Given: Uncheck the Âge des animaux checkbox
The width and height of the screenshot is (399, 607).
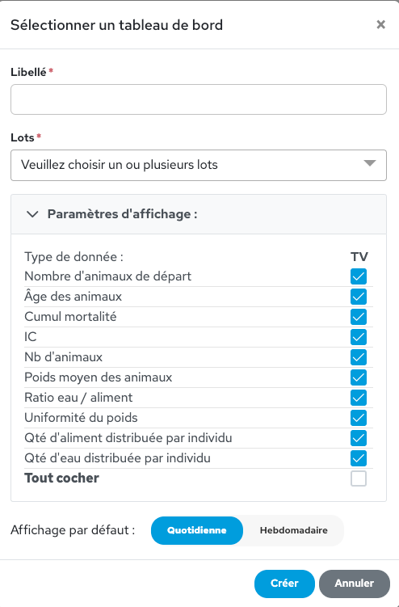Looking at the screenshot, I should [359, 297].
